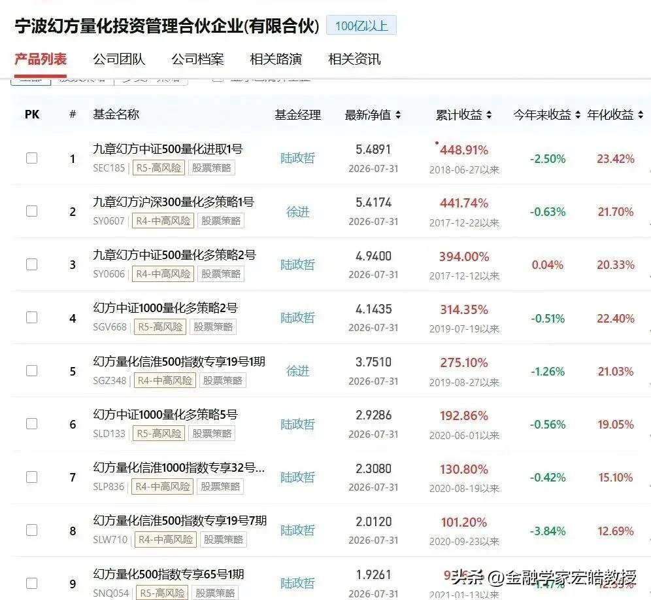This screenshot has height=600, width=651.
Task: Open fund 幻方中证1000量化多策略5号
Action: [x=165, y=414]
